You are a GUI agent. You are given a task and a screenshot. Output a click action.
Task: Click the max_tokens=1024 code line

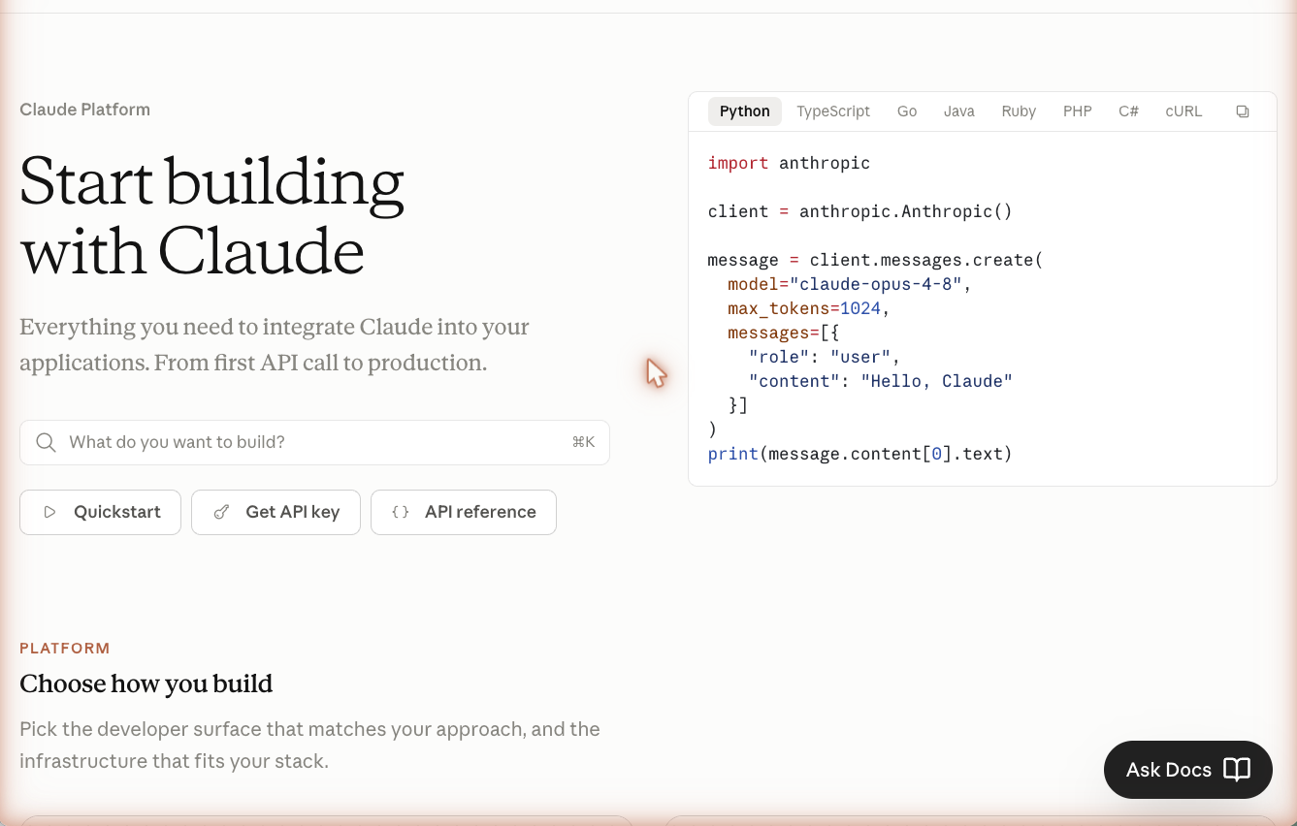[809, 308]
